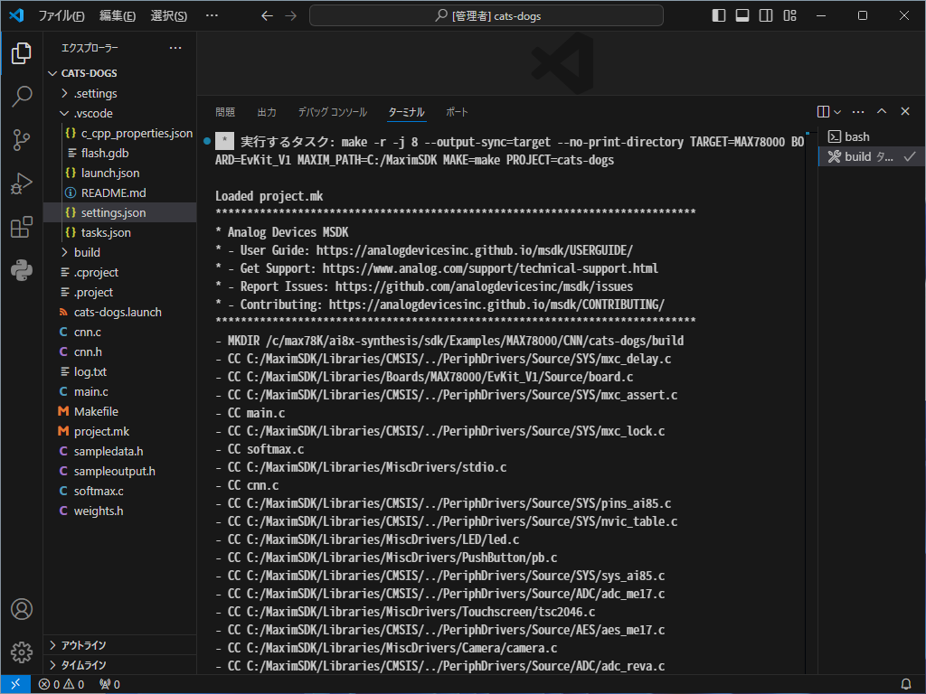Open Run and Debug view
Screen dimensions: 926x694
coord(22,184)
